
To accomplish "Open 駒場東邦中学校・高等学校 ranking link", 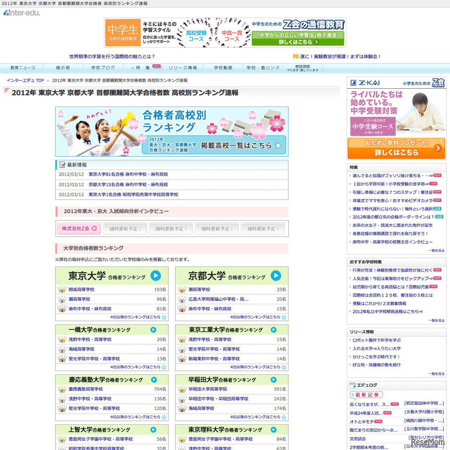I will tap(214, 359).
